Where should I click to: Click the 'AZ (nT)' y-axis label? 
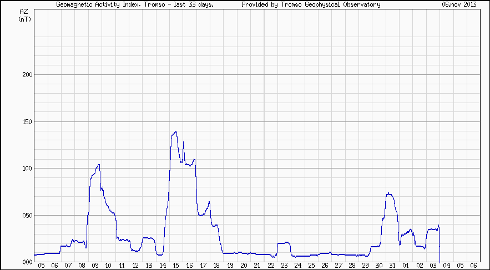(x=24, y=15)
